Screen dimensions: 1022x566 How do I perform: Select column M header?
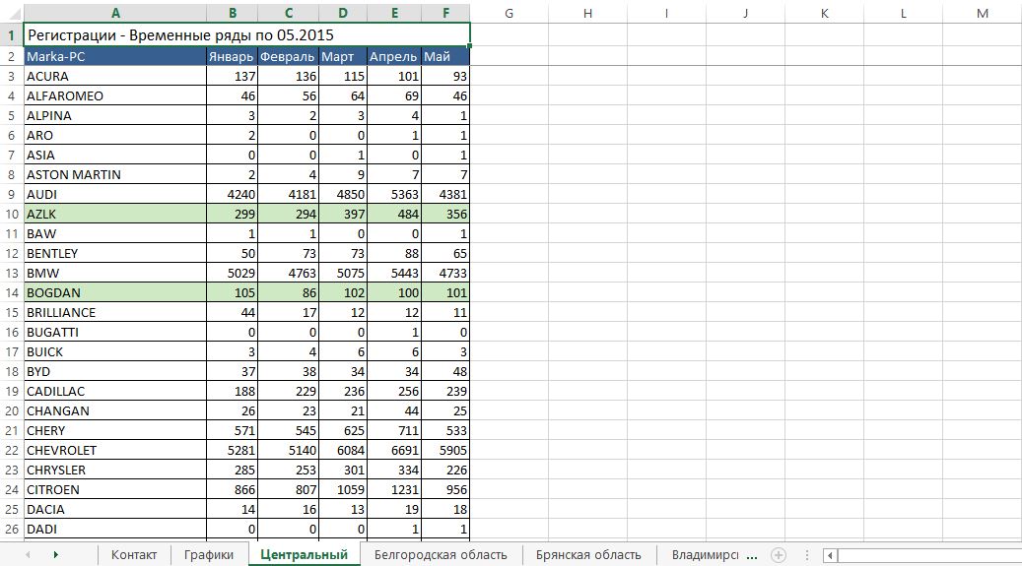983,13
